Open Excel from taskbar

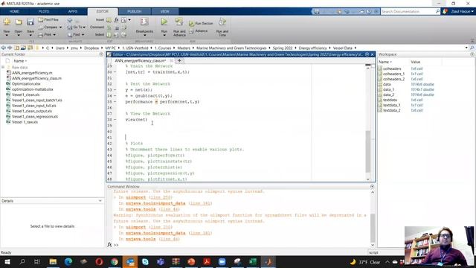pyautogui.click(x=253, y=261)
